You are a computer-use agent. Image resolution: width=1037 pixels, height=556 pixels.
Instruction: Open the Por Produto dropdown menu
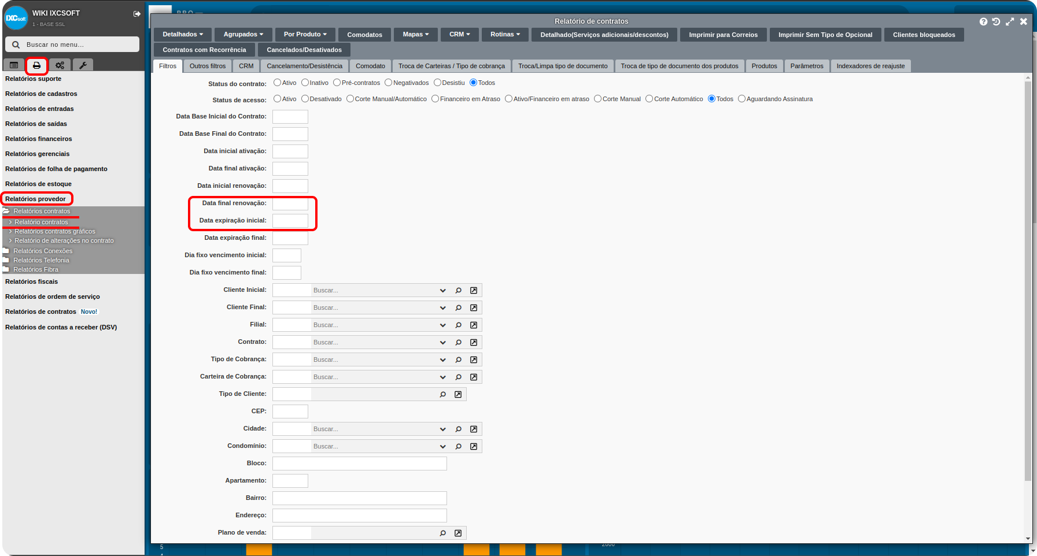[x=305, y=35]
